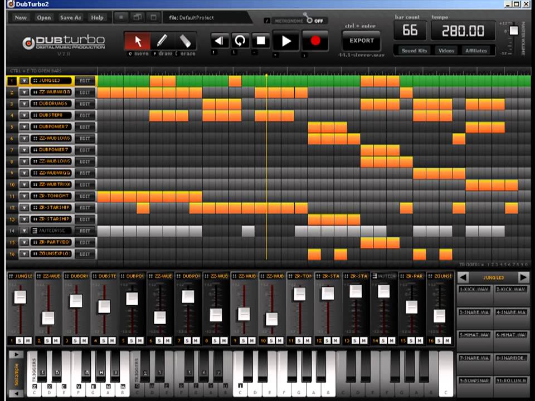Viewport: 535px width, 401px height.
Task: Select the move arrow tool
Action: tap(138, 41)
